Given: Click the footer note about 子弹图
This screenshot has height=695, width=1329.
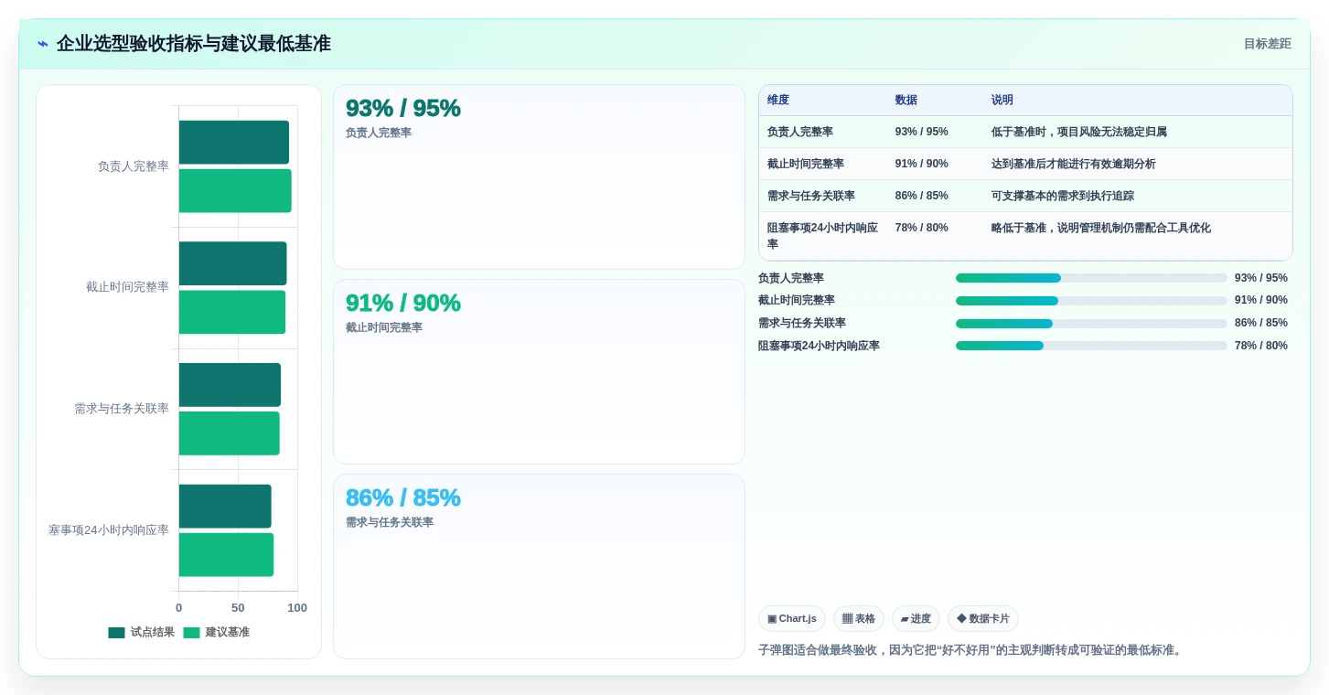Looking at the screenshot, I should [971, 650].
